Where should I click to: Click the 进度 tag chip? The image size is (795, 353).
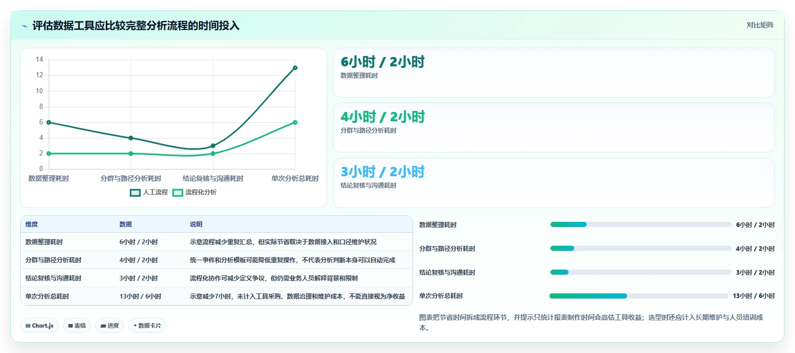click(109, 326)
